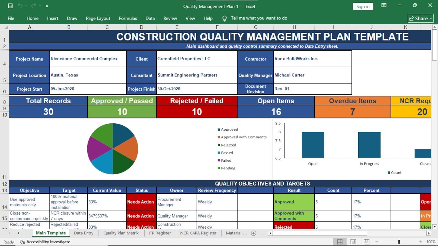
Task: Open the Help ribbon tab
Action: 208,18
